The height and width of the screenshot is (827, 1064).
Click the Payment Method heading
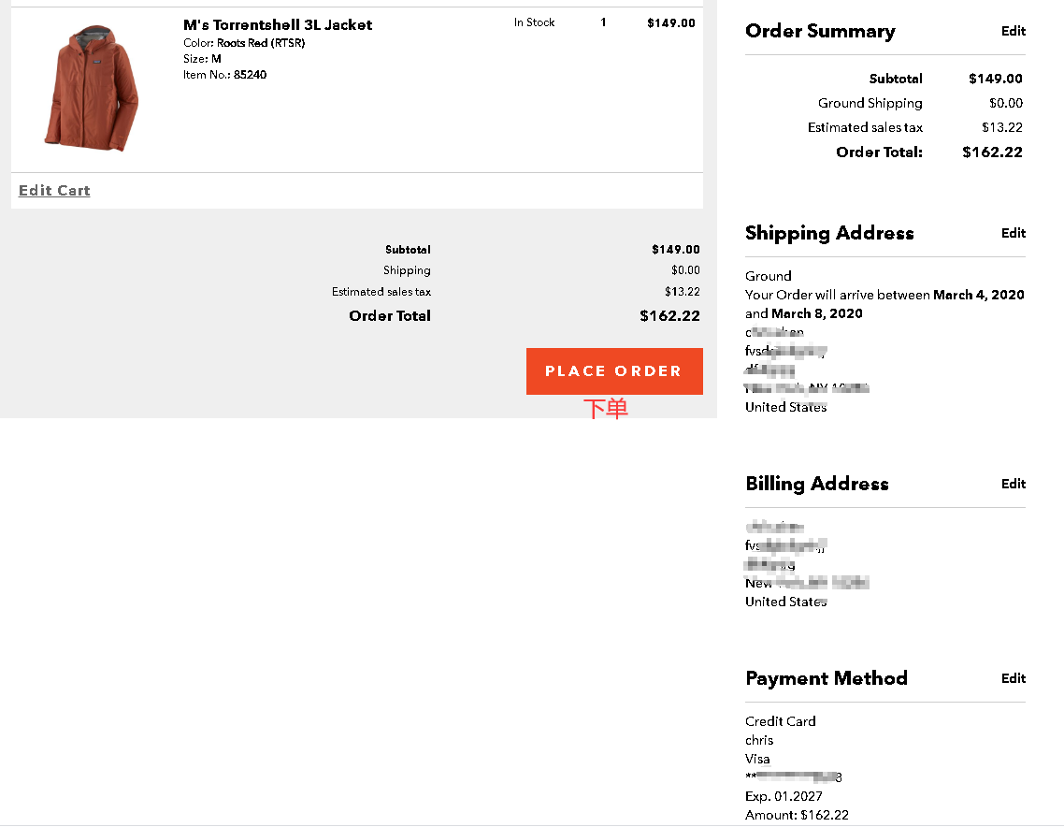click(826, 678)
